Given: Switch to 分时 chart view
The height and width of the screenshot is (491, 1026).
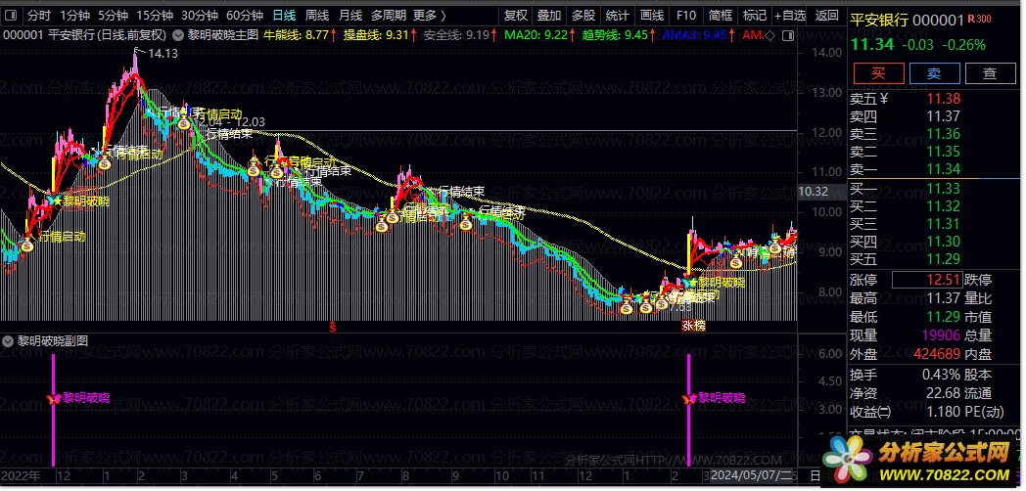Looking at the screenshot, I should click(38, 15).
